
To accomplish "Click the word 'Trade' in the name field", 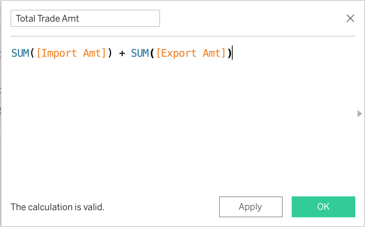I will point(50,19).
